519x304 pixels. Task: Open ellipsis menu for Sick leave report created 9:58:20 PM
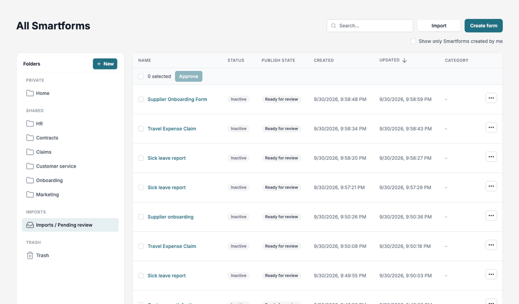(491, 157)
